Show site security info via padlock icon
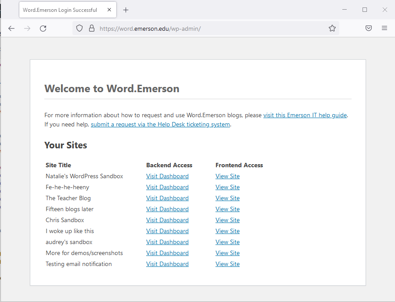 [92, 28]
